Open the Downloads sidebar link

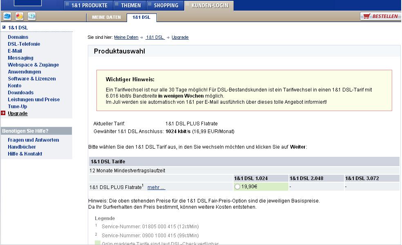pos(21,92)
